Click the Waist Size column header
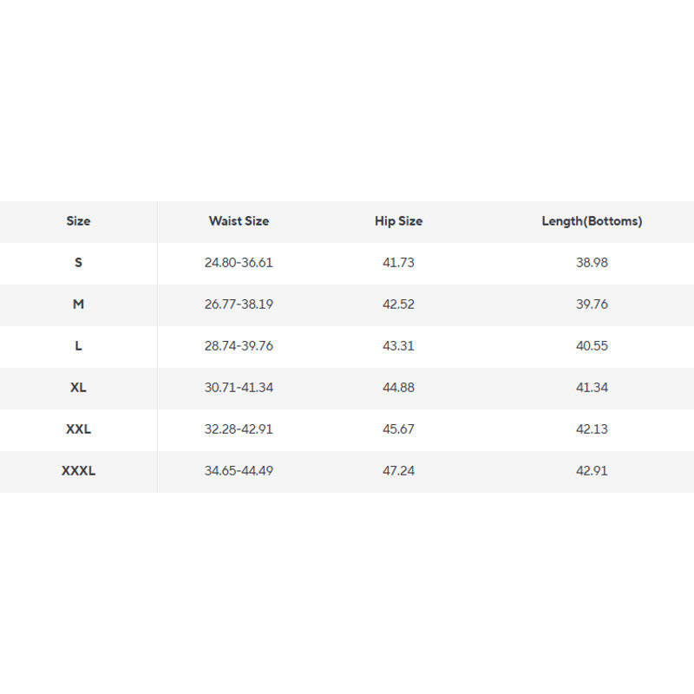694x694 pixels. click(239, 221)
